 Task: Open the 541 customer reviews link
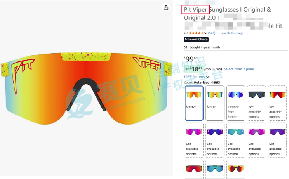tap(212, 33)
